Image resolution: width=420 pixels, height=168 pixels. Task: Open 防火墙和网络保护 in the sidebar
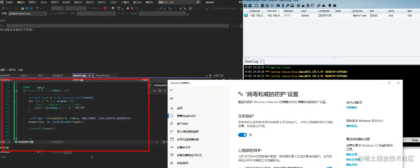(188, 131)
